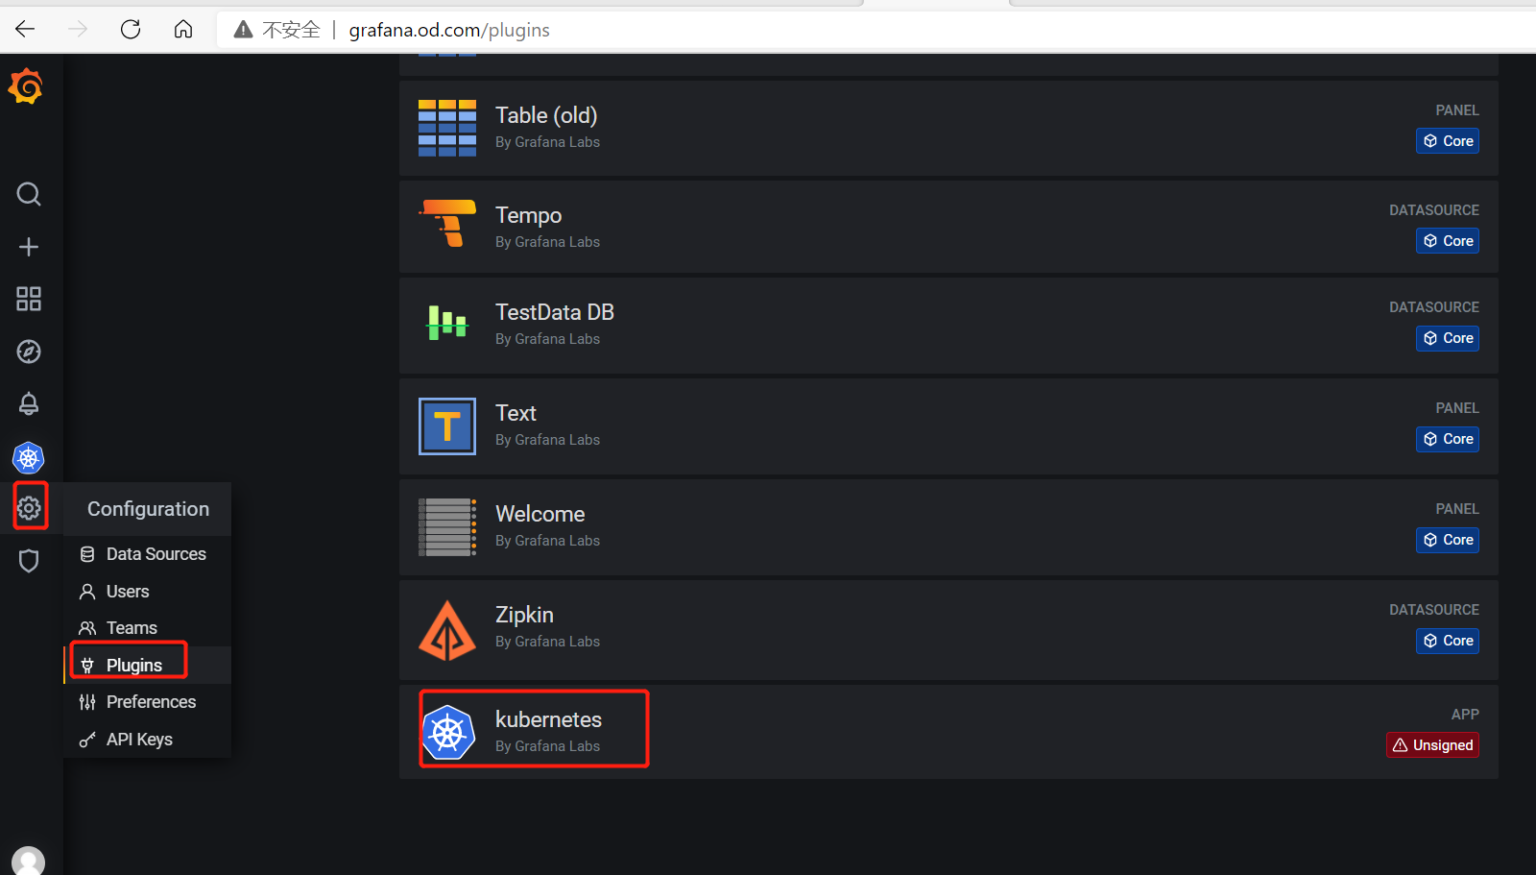The image size is (1536, 875).
Task: Select the Core badge on the Welcome row
Action: [x=1448, y=540]
